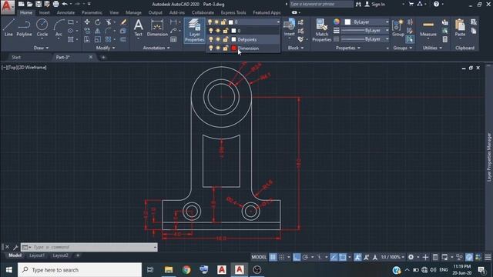This screenshot has width=493, height=277.
Task: Toggle lock on the Dimension layer
Action: [226, 48]
